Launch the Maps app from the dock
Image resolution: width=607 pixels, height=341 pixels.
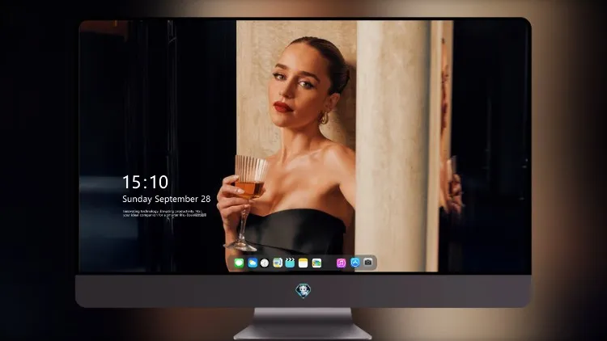pyautogui.click(x=278, y=263)
